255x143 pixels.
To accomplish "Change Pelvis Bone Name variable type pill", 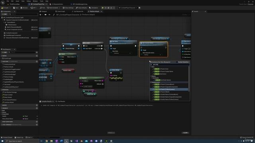I will point(25,119).
